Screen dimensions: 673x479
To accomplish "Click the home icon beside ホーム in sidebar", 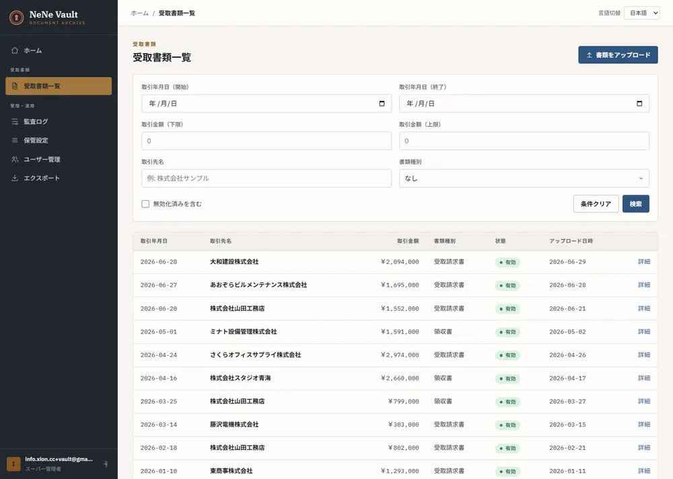I will coord(15,51).
